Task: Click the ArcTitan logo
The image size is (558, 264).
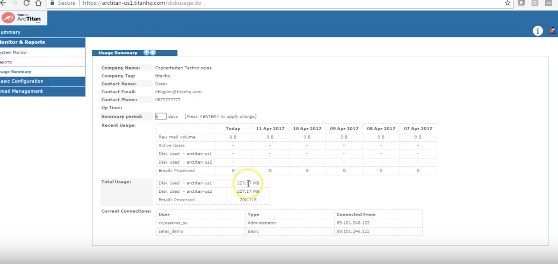Action: tap(23, 18)
